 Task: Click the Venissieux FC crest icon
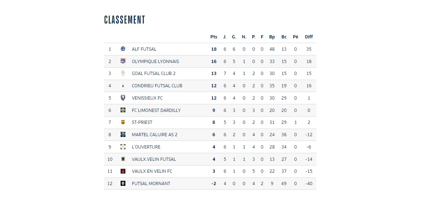point(123,98)
